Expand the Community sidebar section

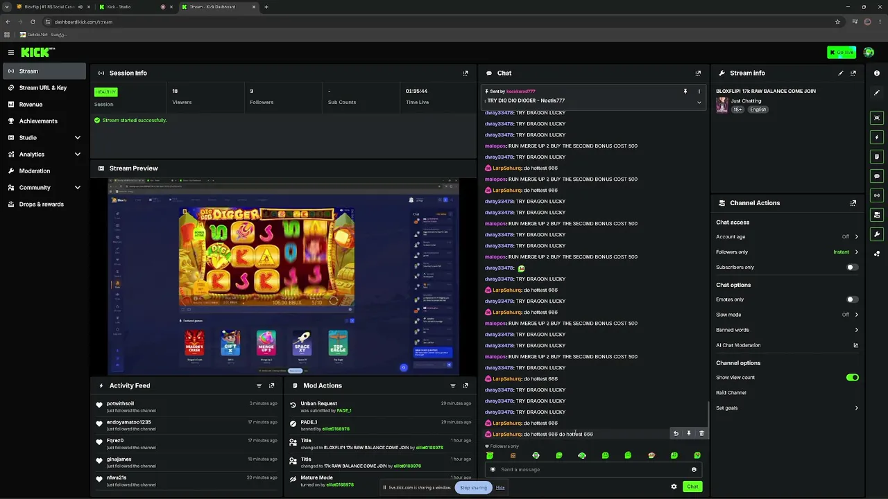click(x=78, y=188)
